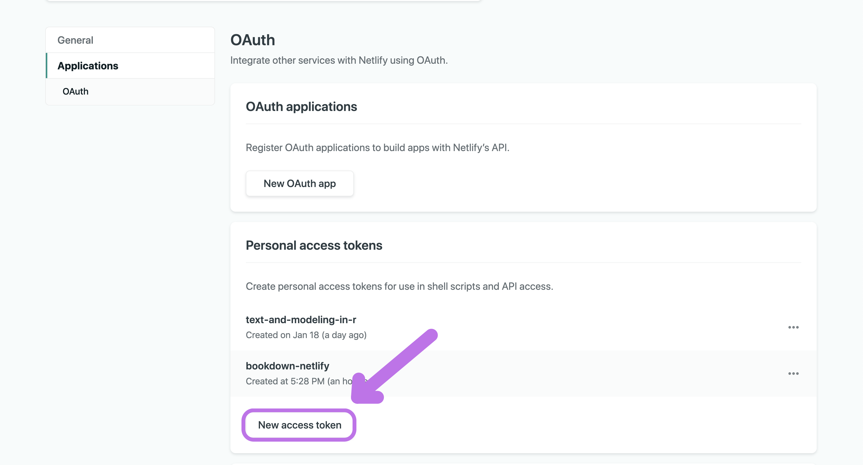
Task: Click the text-and-modeling-in-r token name
Action: (301, 320)
